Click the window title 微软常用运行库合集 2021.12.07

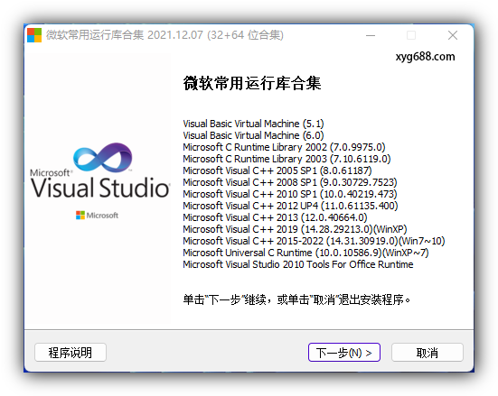click(x=164, y=35)
